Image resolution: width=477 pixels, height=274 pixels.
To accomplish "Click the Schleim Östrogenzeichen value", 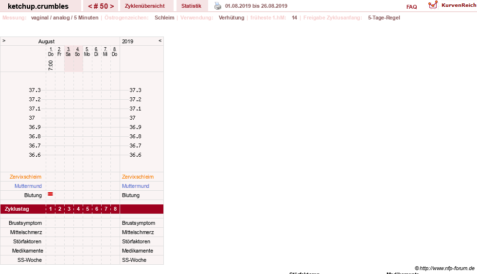I will (164, 18).
